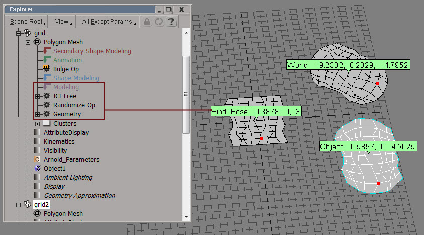Image resolution: width=424 pixels, height=235 pixels.
Task: Click the green Animation marker icon
Action: [x=47, y=60]
